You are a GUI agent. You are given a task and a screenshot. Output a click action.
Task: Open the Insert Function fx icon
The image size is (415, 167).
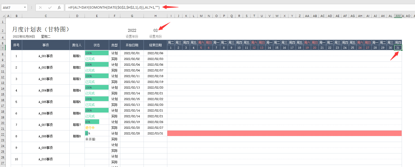click(59, 8)
